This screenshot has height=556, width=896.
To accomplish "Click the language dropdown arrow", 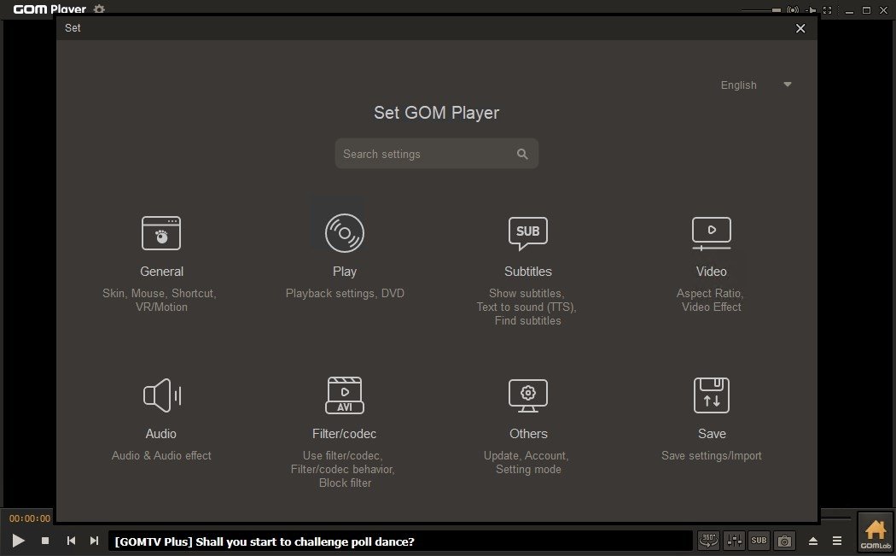I will coord(788,85).
